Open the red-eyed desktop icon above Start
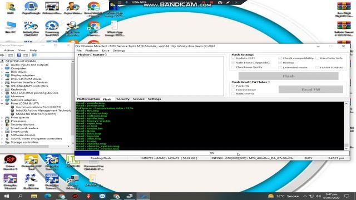356x200 pixels. click(10, 162)
